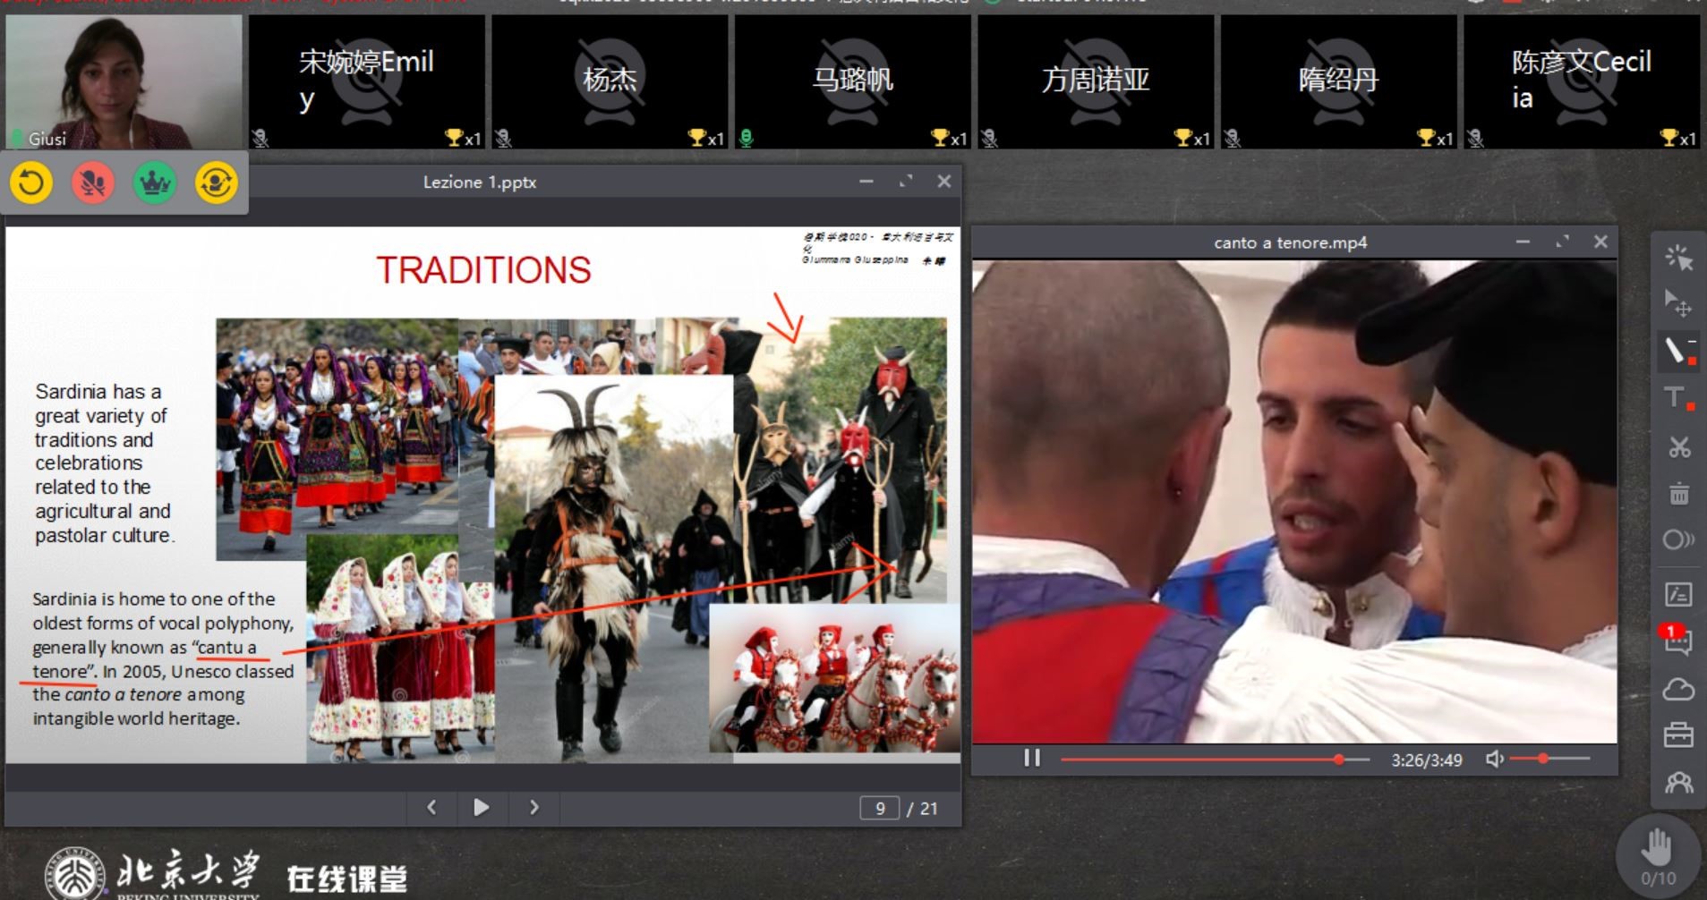Click the trash can clear tool

tap(1678, 493)
